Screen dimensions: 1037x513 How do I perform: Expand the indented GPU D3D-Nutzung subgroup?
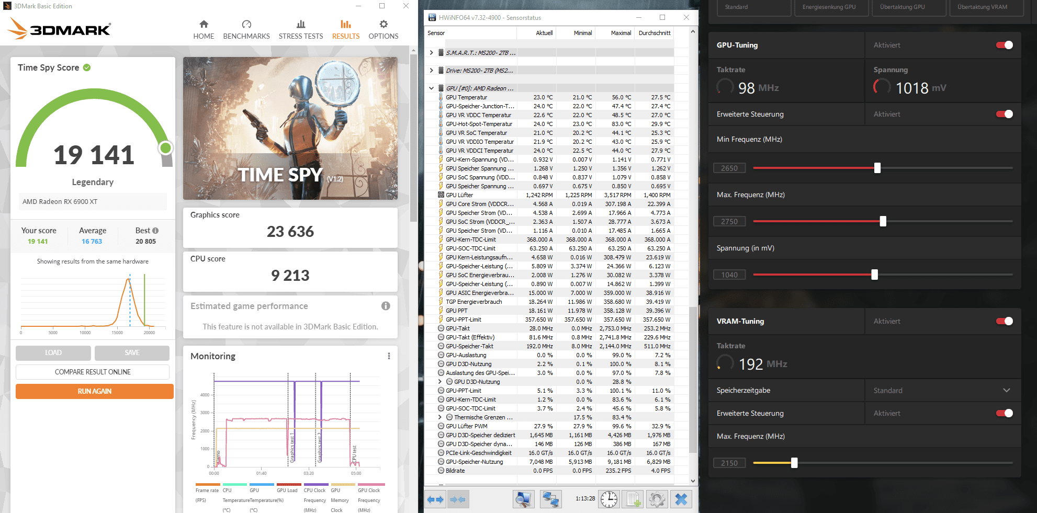440,382
